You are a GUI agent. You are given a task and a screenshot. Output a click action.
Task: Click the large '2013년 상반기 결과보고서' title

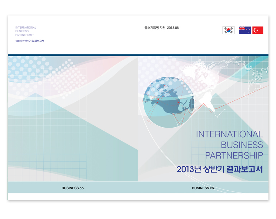coord(220,169)
